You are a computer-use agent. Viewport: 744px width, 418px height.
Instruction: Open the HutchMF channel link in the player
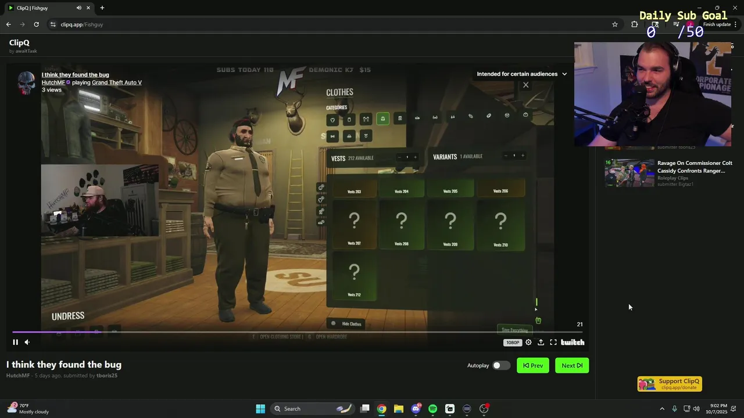coord(53,82)
